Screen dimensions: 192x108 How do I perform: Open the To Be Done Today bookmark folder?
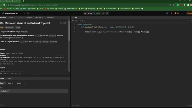click(x=124, y=9)
